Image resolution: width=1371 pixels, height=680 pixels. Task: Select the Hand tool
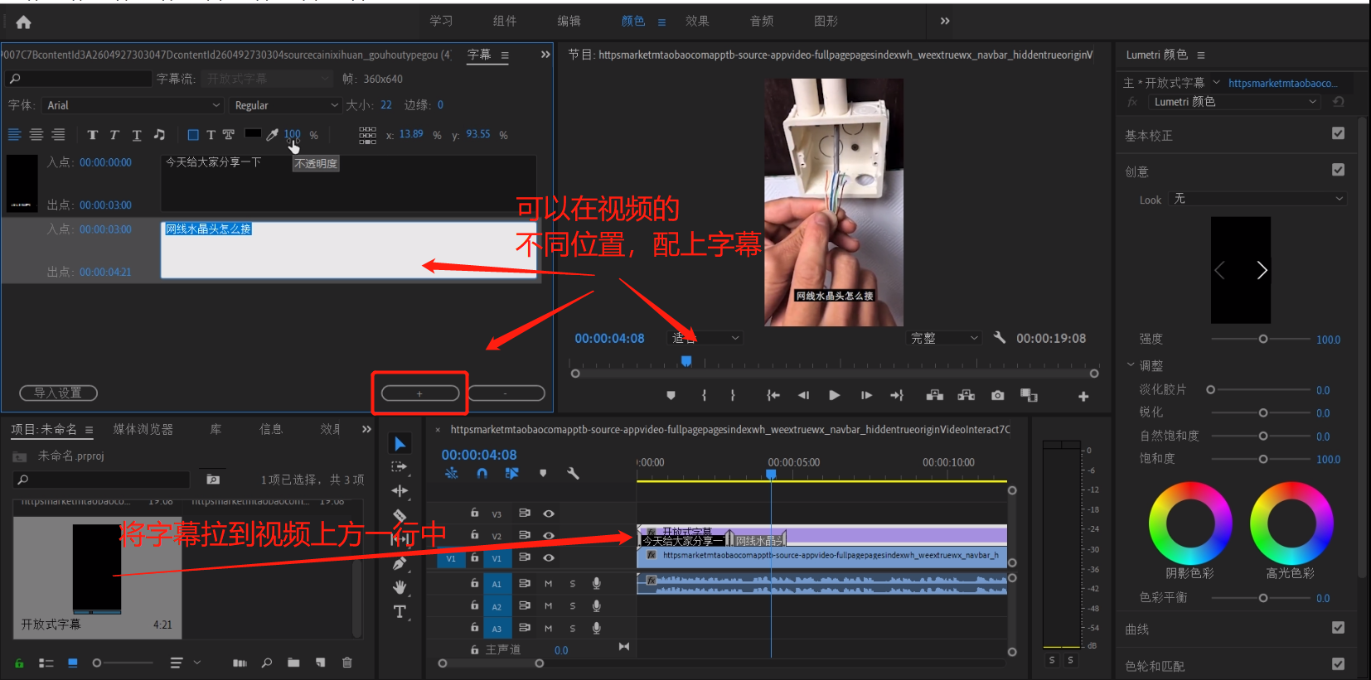click(400, 587)
